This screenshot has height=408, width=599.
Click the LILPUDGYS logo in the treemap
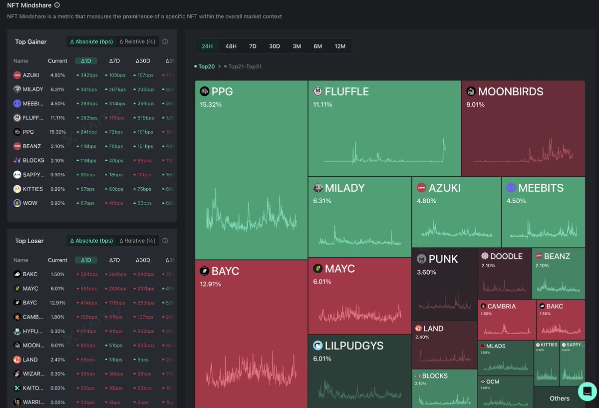(x=317, y=346)
